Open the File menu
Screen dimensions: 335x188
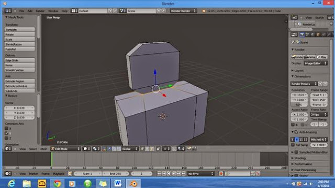(21, 11)
